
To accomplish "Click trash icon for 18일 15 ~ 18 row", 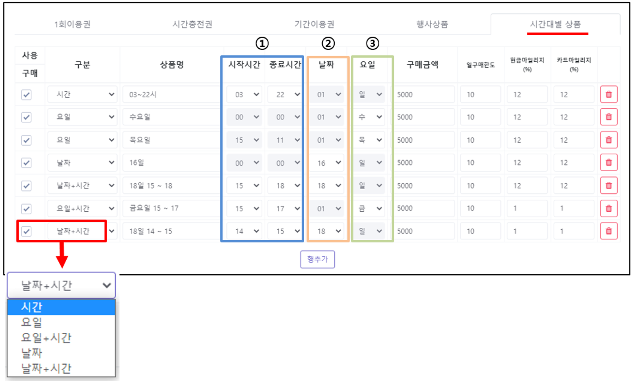I will tap(609, 185).
